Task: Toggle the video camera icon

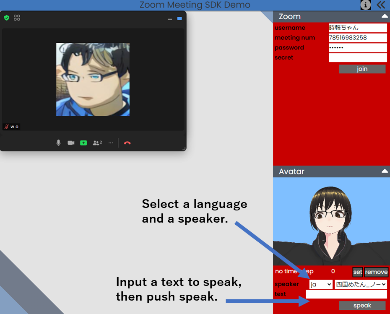Action: 71,143
